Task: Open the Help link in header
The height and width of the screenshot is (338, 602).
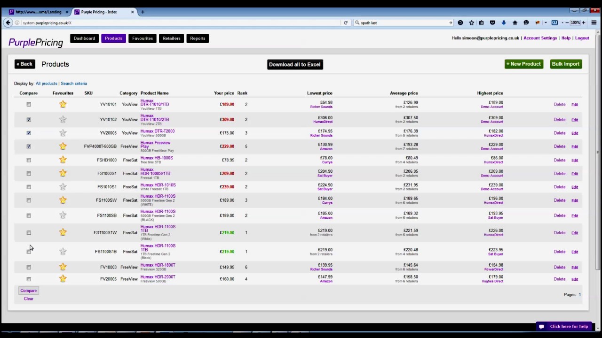Action: pyautogui.click(x=566, y=38)
